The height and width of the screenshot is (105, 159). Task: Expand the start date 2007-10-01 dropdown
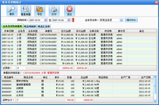pyautogui.click(x=46, y=20)
